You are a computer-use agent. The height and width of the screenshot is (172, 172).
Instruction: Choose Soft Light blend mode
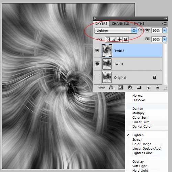coord(140,166)
